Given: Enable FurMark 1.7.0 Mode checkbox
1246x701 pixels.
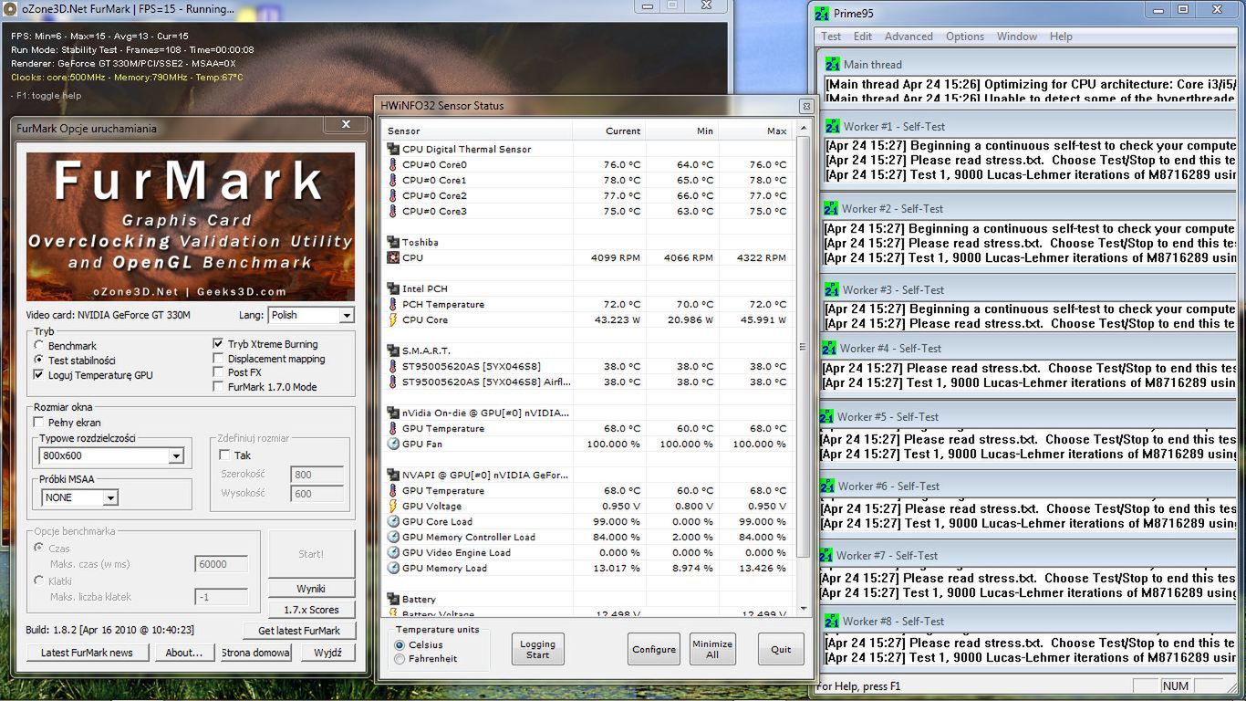Looking at the screenshot, I should click(x=218, y=387).
